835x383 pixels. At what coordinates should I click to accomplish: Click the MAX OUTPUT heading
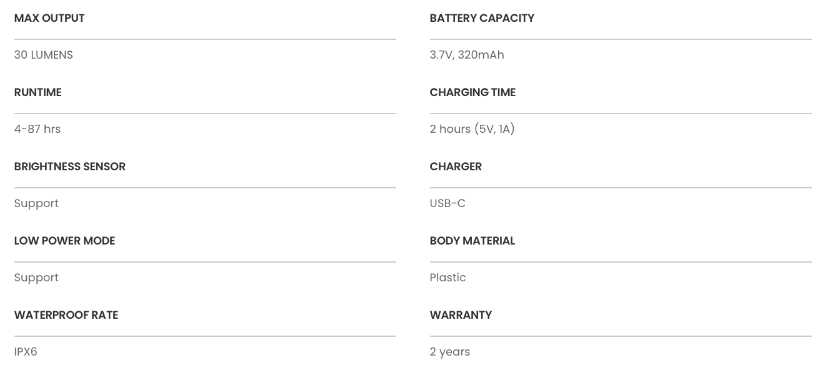(49, 18)
